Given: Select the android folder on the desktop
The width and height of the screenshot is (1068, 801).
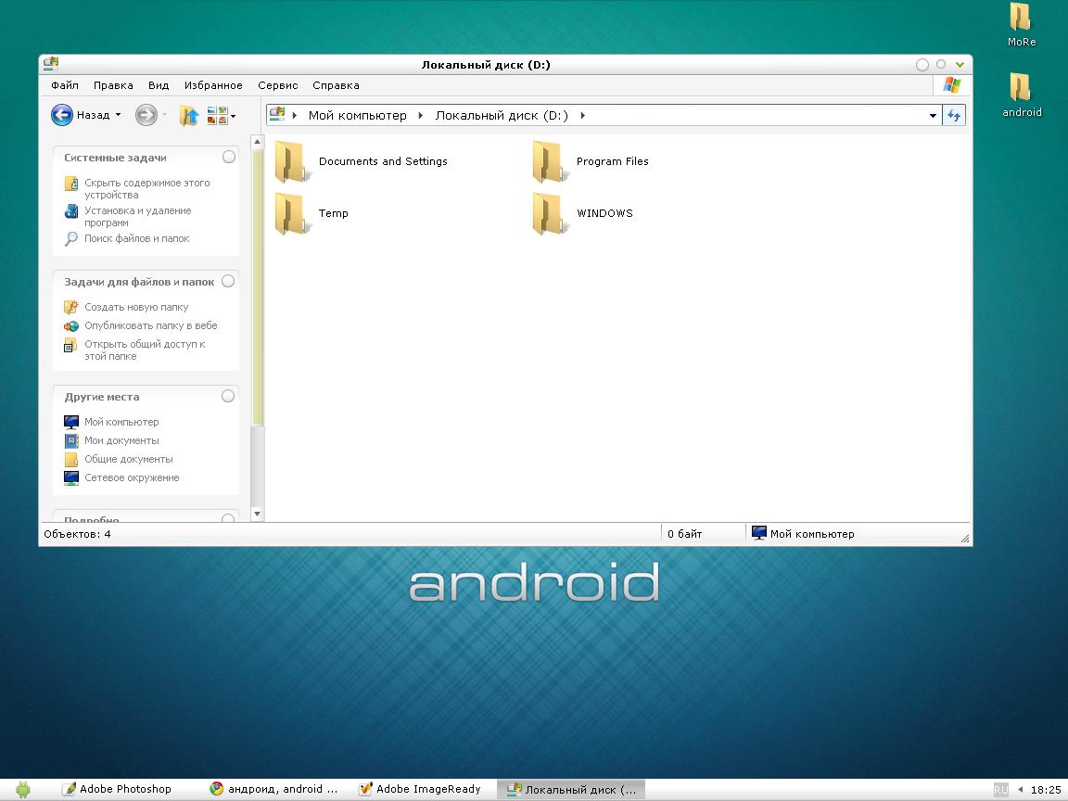Looking at the screenshot, I should point(1022,95).
